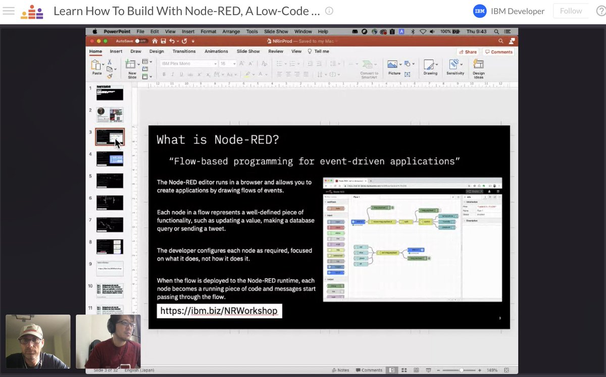The width and height of the screenshot is (606, 377).
Task: Open the Notes pane from the status bar
Action: [341, 370]
